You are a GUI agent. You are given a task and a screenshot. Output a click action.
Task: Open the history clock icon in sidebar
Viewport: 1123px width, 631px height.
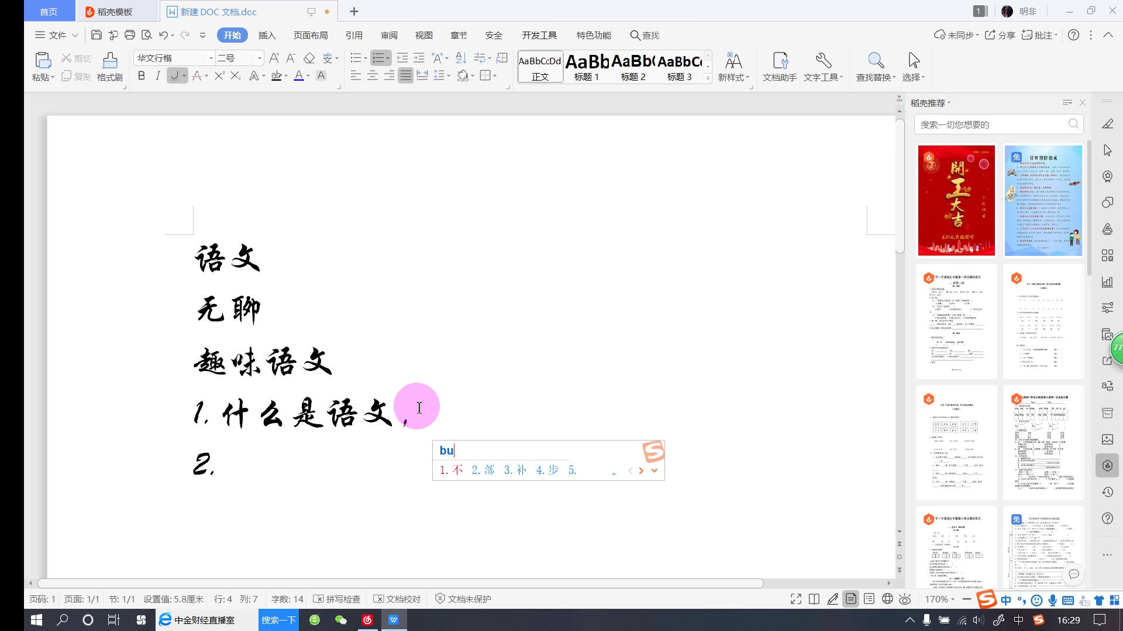point(1107,492)
